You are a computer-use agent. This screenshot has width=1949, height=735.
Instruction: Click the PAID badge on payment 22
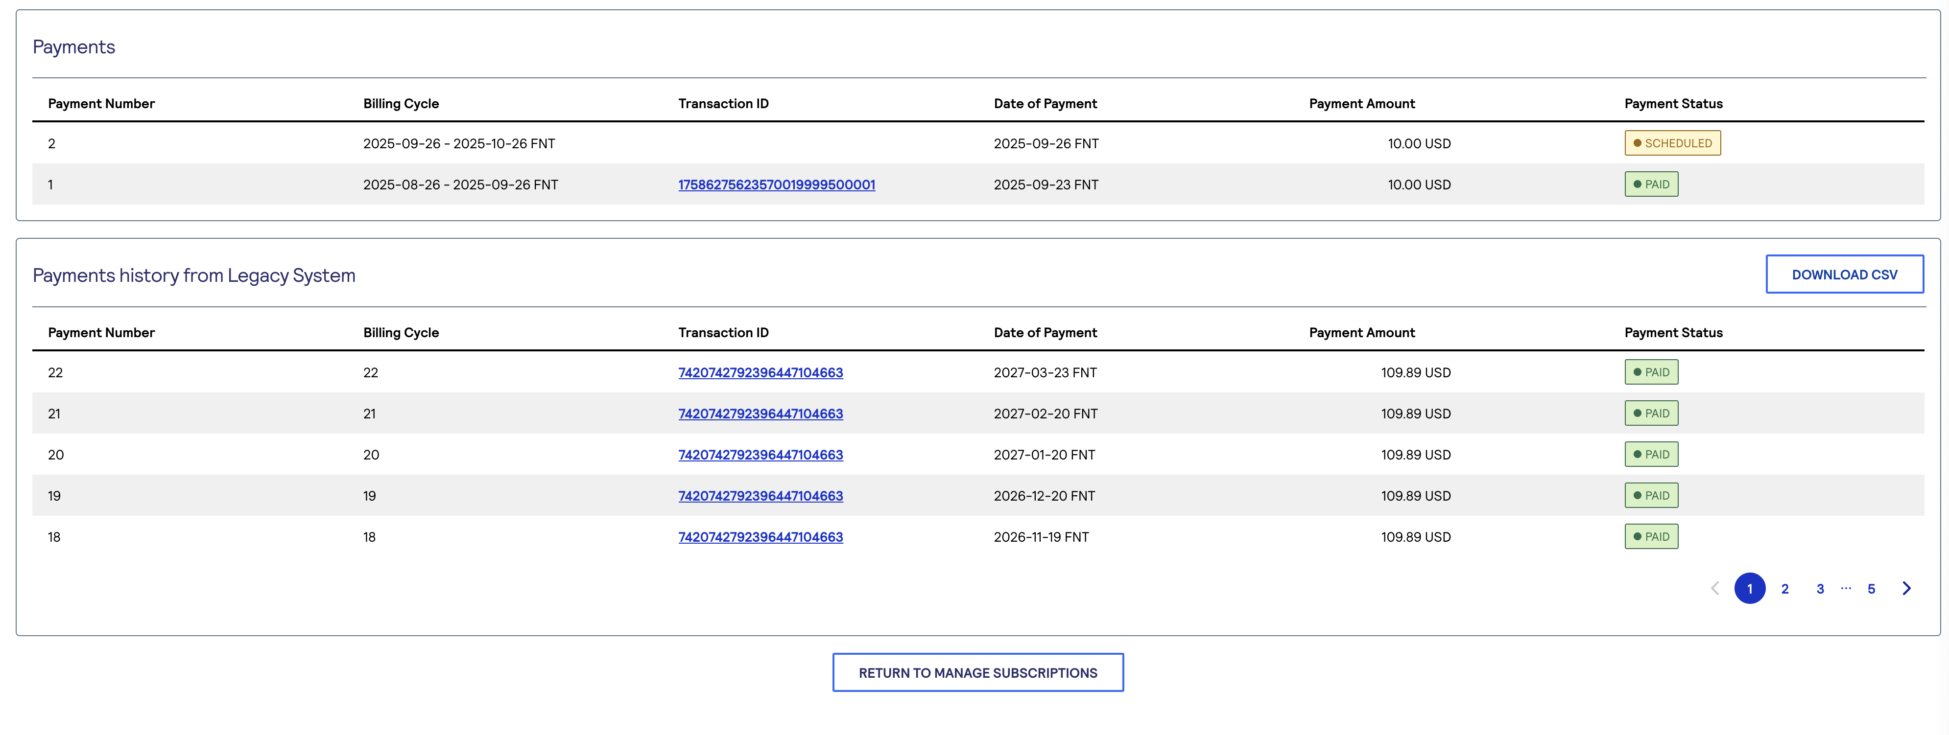coord(1652,372)
